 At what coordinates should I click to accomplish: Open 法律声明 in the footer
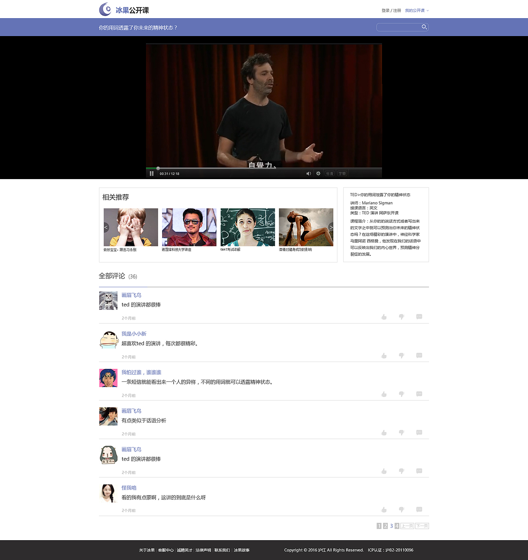(x=203, y=550)
